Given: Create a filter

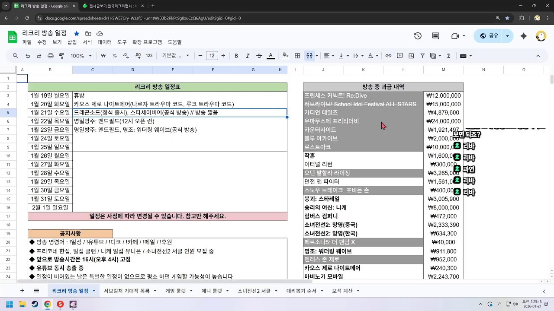Looking at the screenshot, I should (x=422, y=56).
